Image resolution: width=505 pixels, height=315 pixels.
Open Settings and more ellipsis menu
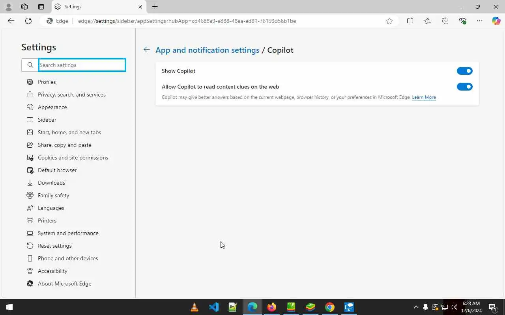480,21
